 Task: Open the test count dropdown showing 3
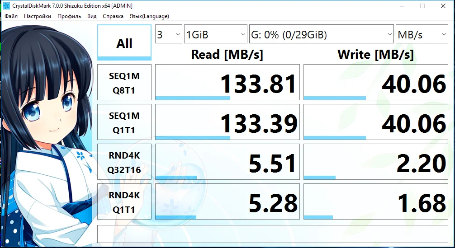coord(169,34)
